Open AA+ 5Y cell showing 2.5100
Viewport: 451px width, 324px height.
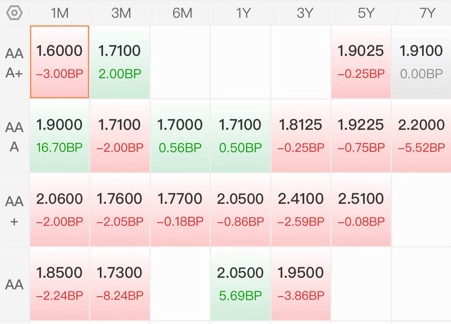coord(361,210)
